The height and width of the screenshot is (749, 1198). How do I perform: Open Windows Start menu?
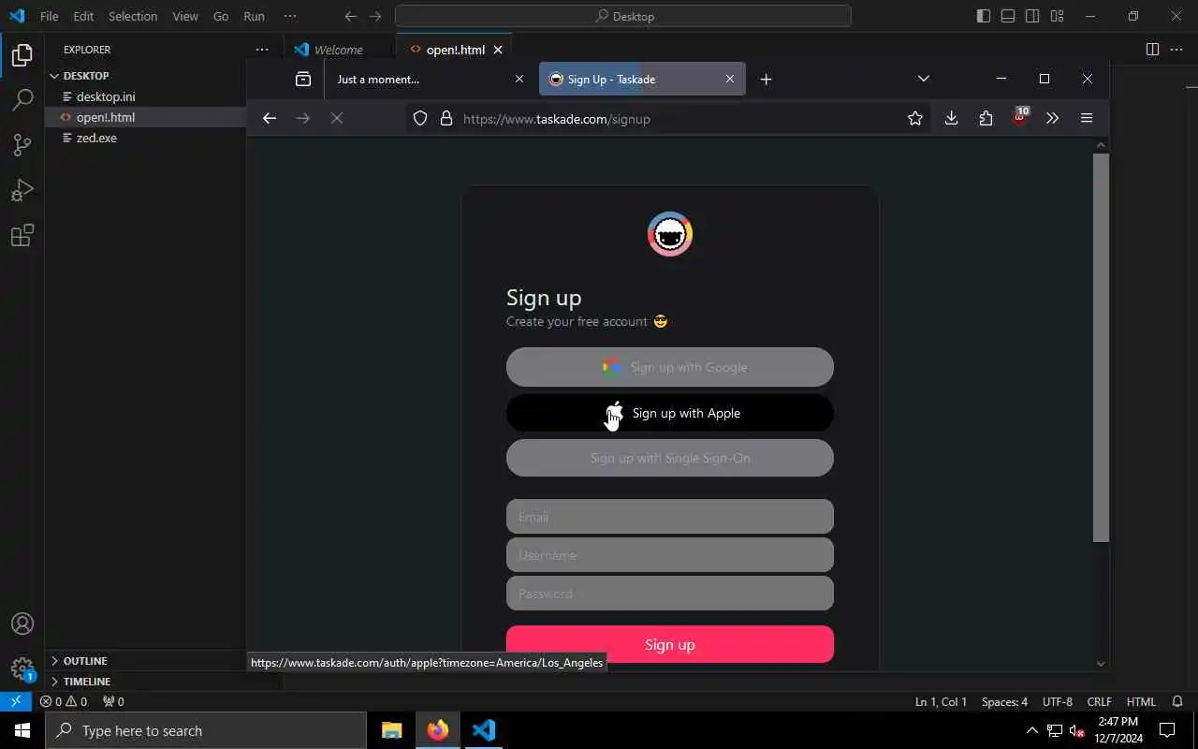point(22,730)
